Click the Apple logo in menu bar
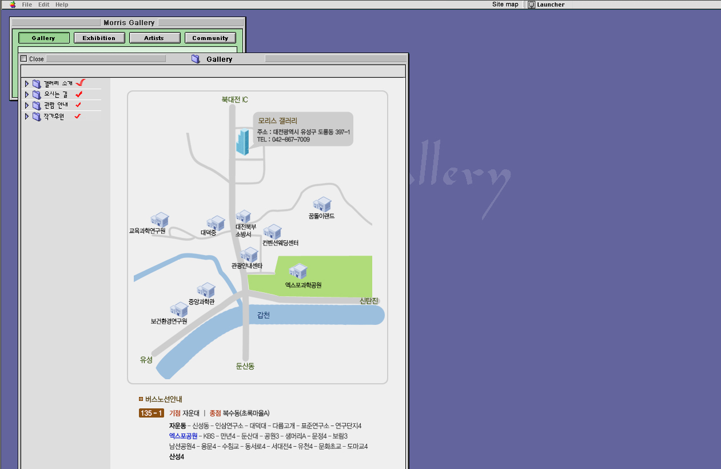The height and width of the screenshot is (469, 721). click(x=13, y=5)
